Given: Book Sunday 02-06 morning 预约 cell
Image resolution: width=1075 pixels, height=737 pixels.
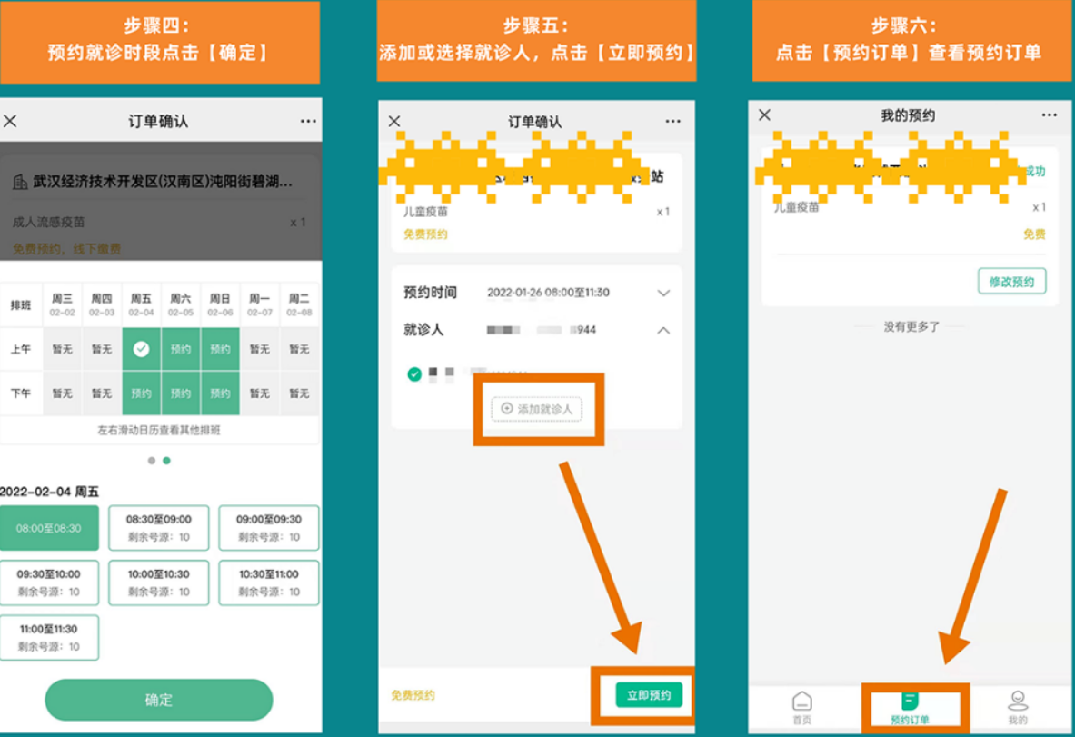Looking at the screenshot, I should click(x=220, y=349).
